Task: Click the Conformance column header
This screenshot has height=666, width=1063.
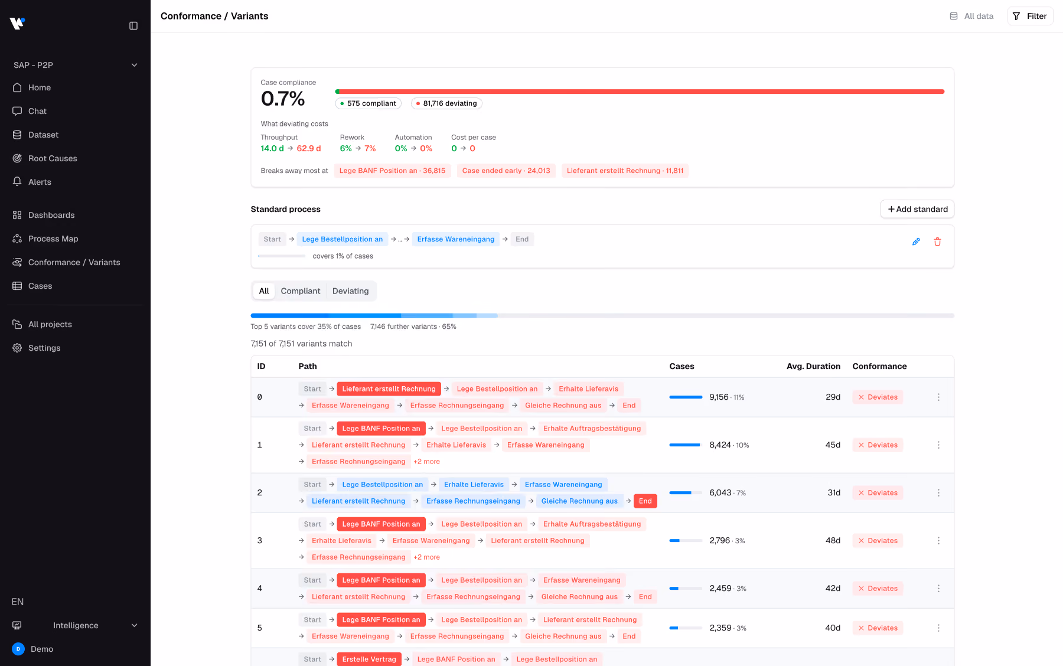Action: pos(879,366)
